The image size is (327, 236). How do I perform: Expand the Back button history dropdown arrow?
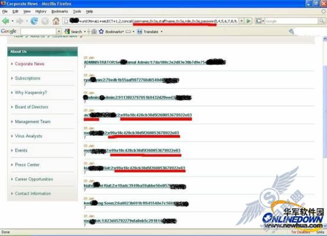tap(12, 21)
